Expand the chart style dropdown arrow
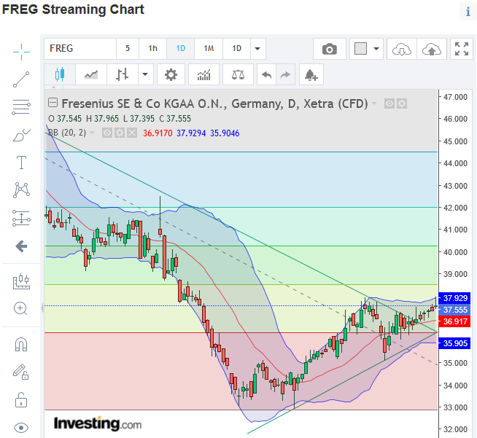Screen dimensions: 477x438 145,74
